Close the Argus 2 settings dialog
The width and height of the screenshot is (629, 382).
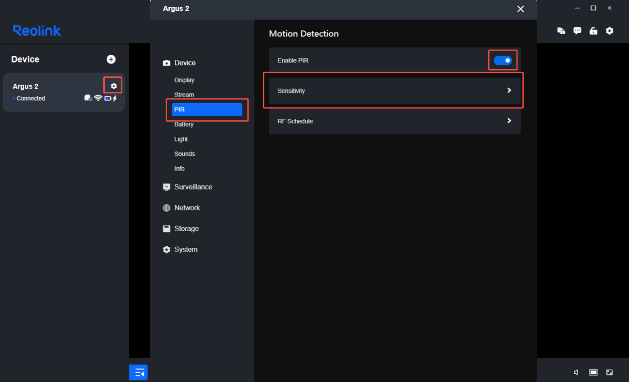click(521, 9)
